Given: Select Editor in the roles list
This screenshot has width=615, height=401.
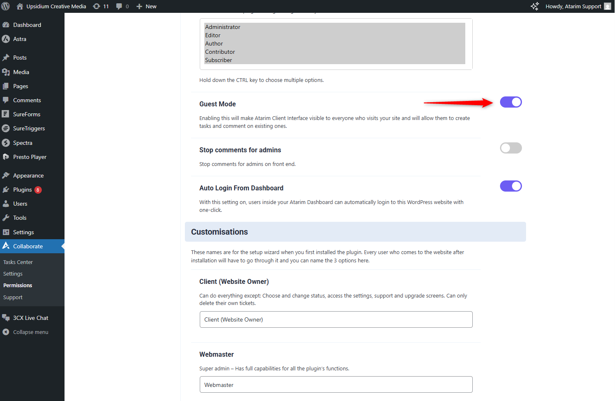Looking at the screenshot, I should (213, 35).
